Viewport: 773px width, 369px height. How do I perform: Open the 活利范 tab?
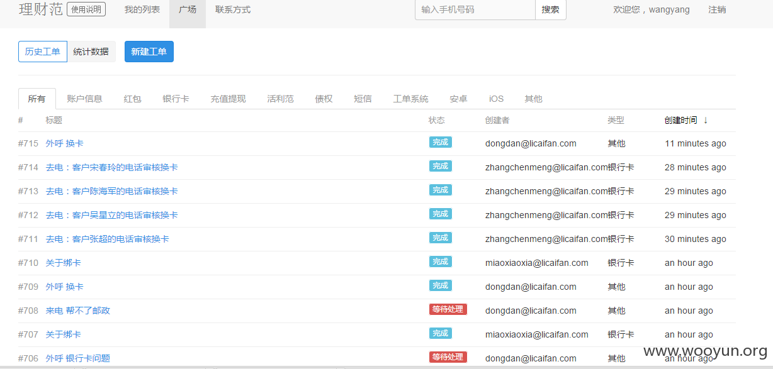[280, 99]
